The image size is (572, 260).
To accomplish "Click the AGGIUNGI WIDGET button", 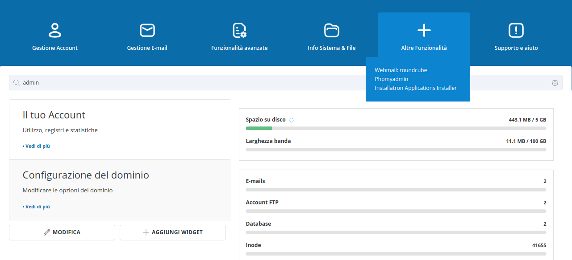I will point(173,232).
